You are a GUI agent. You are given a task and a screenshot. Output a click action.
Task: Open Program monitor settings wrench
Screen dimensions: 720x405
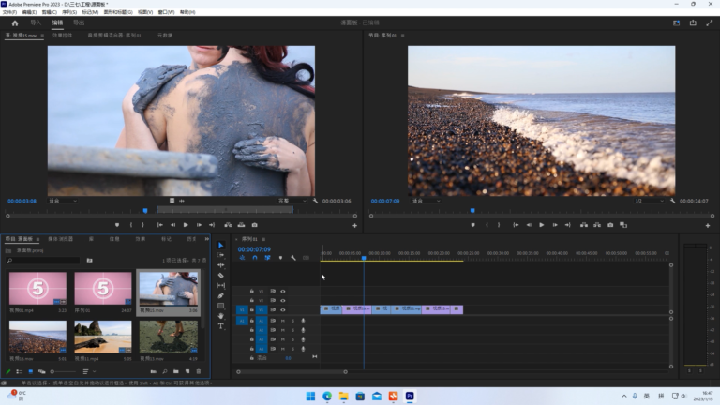tap(673, 202)
